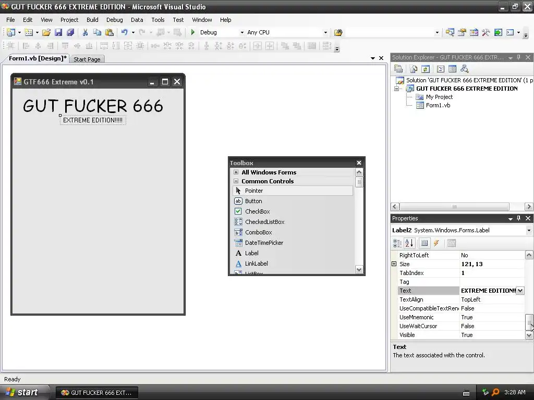This screenshot has height=400, width=534.
Task: Show Events with the lightning bolt icon
Action: pyautogui.click(x=436, y=243)
